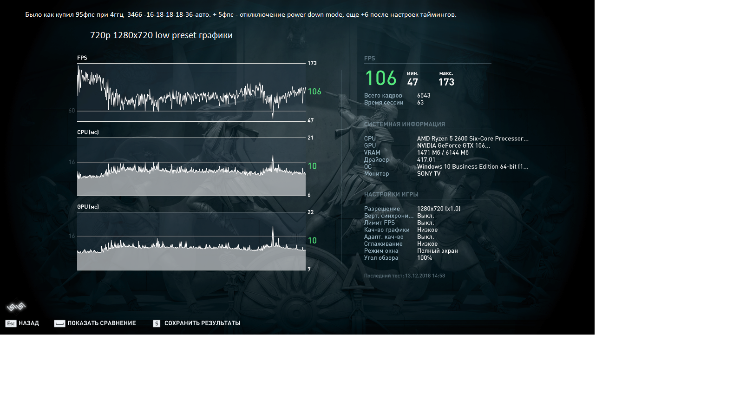Screen dimensions: 753x401
Task: Click the 'макс.' value 173
Action: 446,82
